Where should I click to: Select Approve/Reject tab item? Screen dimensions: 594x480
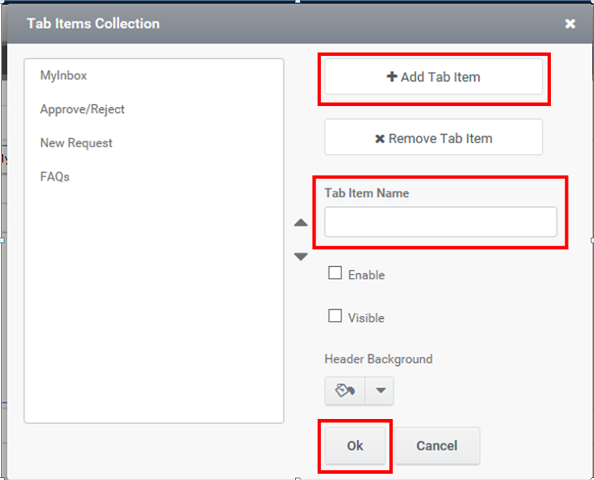(82, 109)
